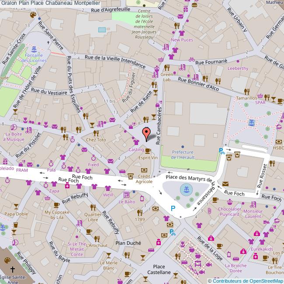Click the fountain icon in Place des Martyrs
284x284 pixels.
point(185,190)
